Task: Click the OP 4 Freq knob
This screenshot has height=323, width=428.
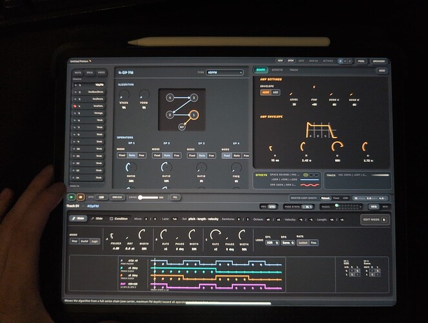Action: (236, 167)
